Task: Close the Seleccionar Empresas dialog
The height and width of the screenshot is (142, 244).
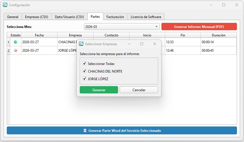Action: [154, 44]
